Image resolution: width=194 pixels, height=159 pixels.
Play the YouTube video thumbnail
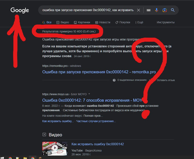(55, 148)
